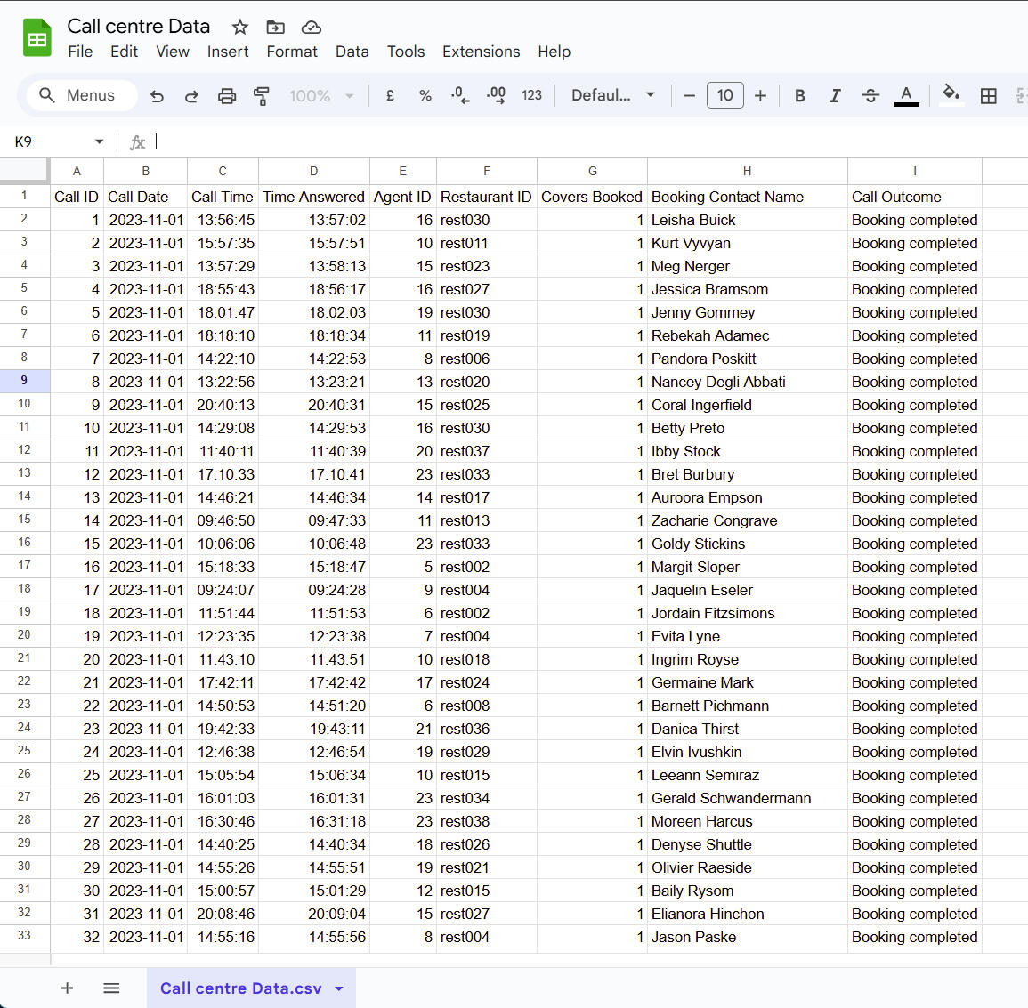The width and height of the screenshot is (1028, 1008).
Task: Open the zoom 100% dropdown
Action: click(x=321, y=96)
